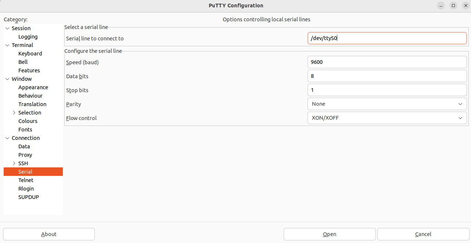Image resolution: width=471 pixels, height=243 pixels.
Task: Click the 'Speed (baud)' label
Action: tap(82, 62)
